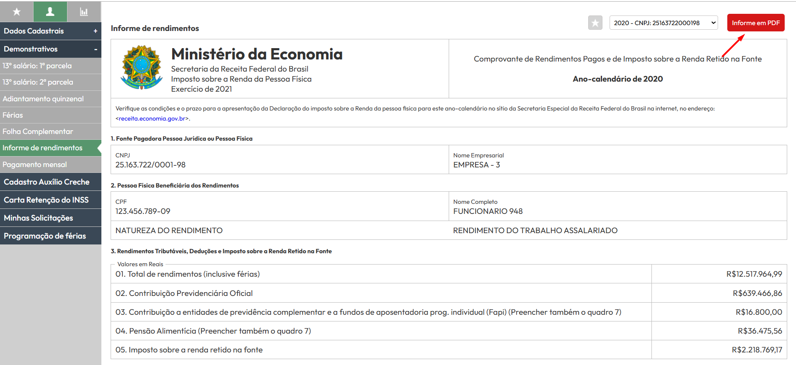Image resolution: width=796 pixels, height=365 pixels.
Task: Click heading 1. Fonte Pagadora Pessoa Jurídica
Action: pyautogui.click(x=181, y=139)
